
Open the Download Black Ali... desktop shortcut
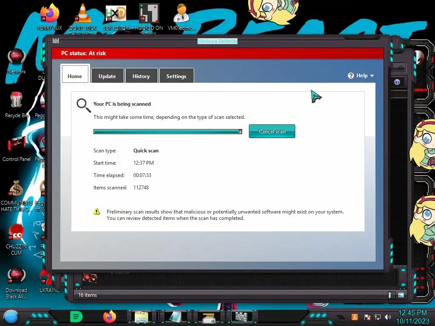tap(17, 283)
